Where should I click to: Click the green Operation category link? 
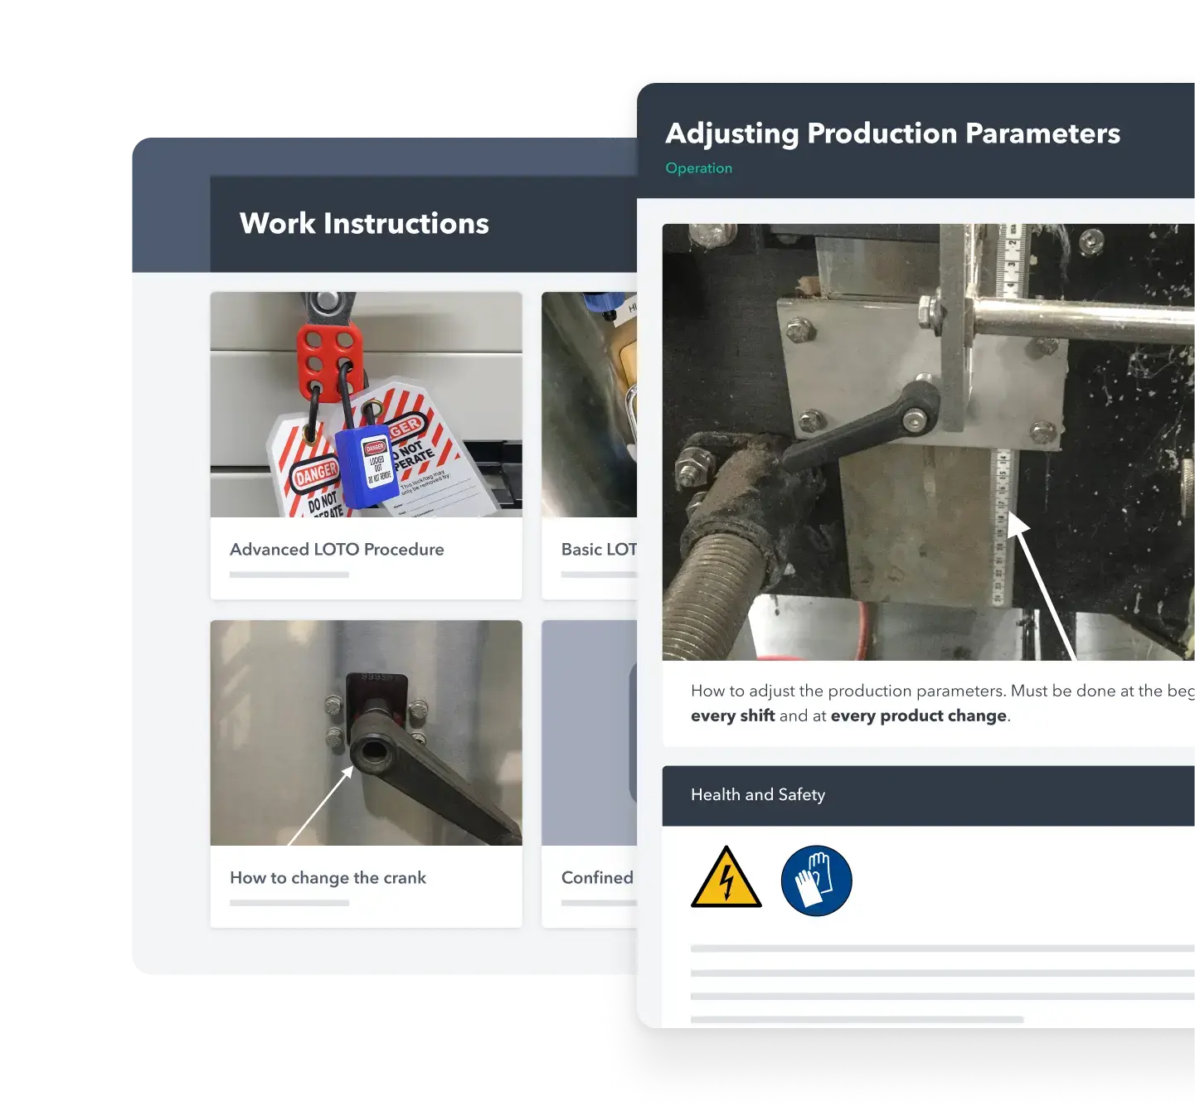point(698,168)
